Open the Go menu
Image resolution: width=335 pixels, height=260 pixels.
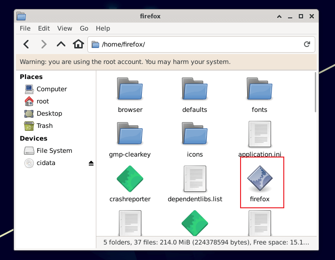tap(84, 28)
